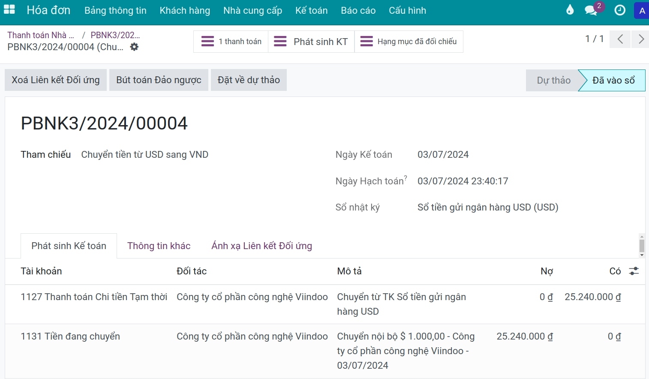Open Bảng thông tin menu
Image resolution: width=649 pixels, height=379 pixels.
tap(115, 11)
